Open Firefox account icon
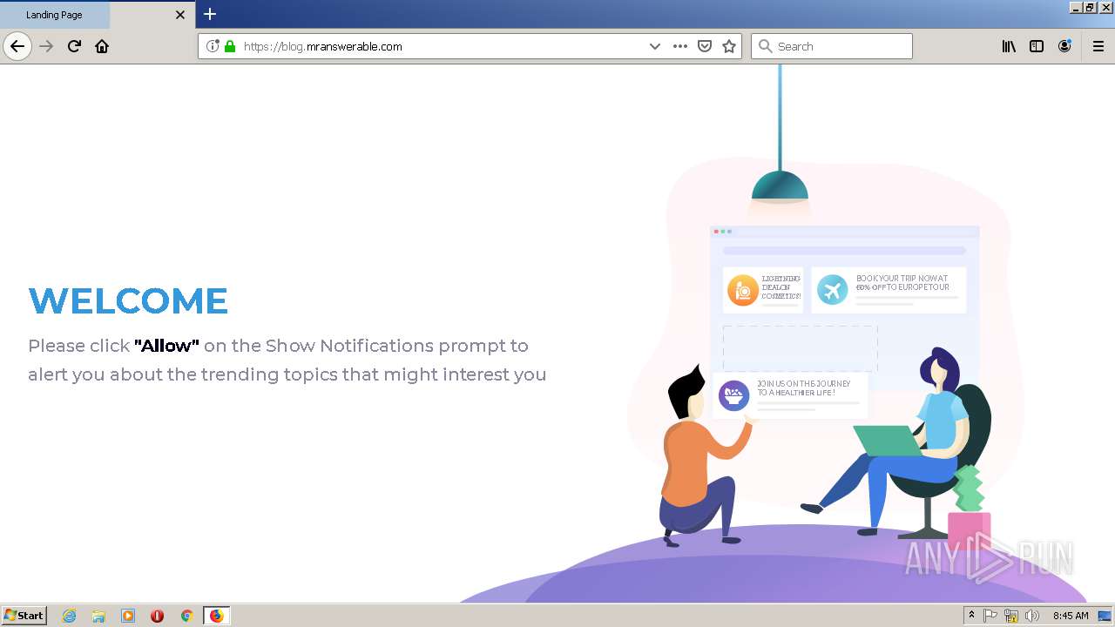 (1064, 46)
